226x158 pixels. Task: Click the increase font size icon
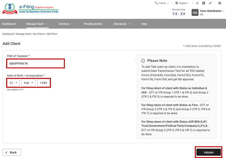[x=210, y=3]
